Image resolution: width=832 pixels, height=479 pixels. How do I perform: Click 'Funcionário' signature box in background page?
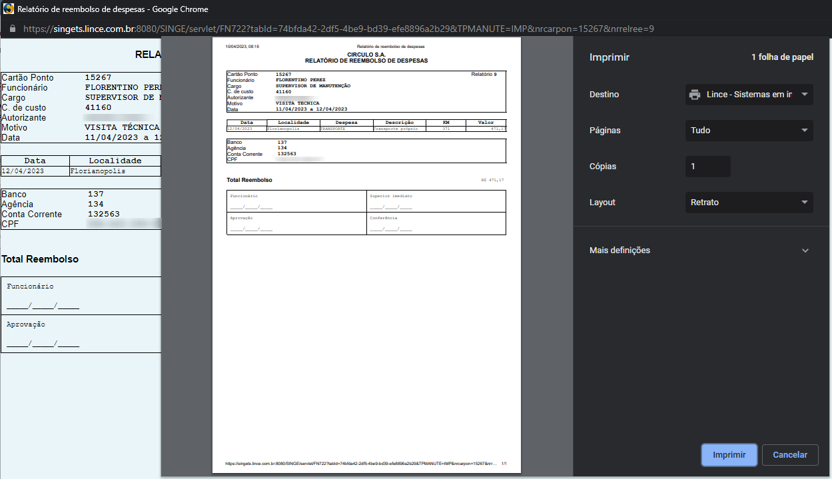(x=81, y=296)
